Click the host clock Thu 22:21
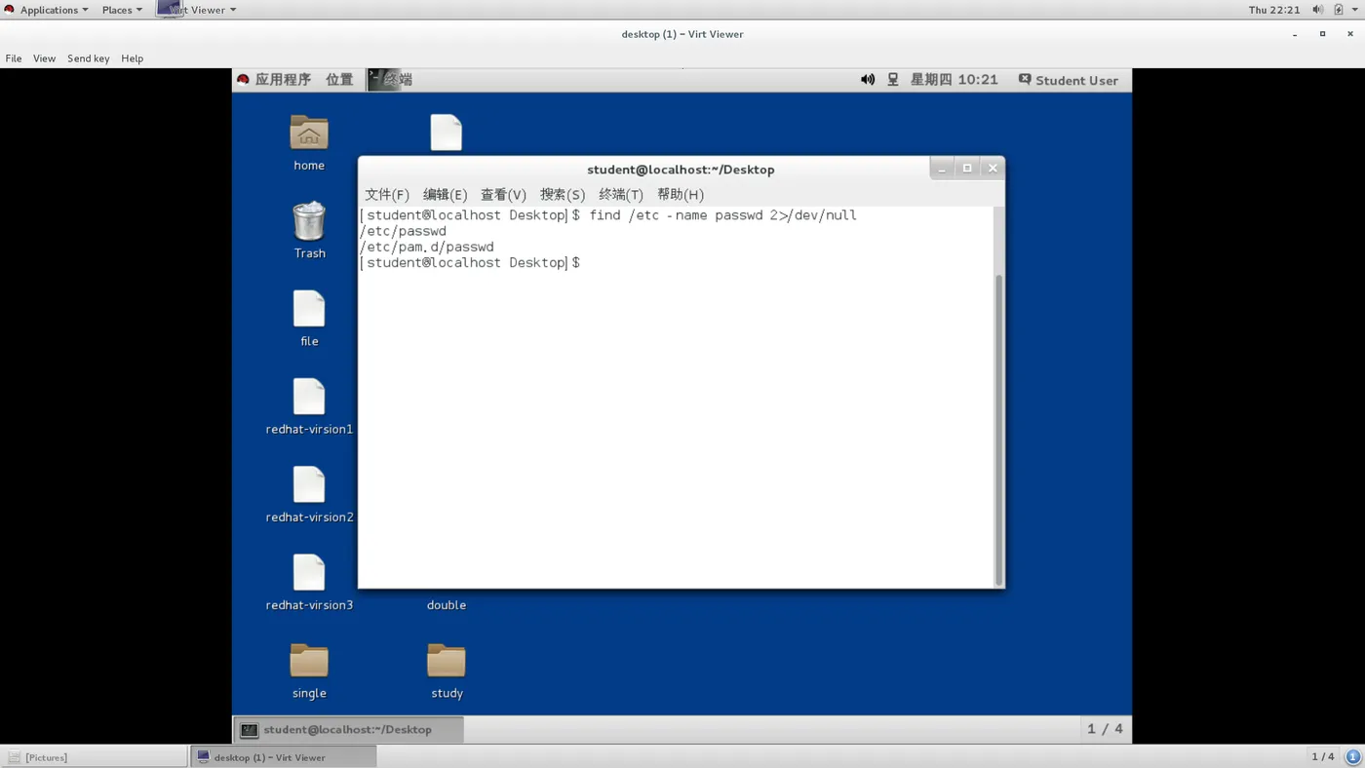The width and height of the screenshot is (1365, 768). [1274, 10]
